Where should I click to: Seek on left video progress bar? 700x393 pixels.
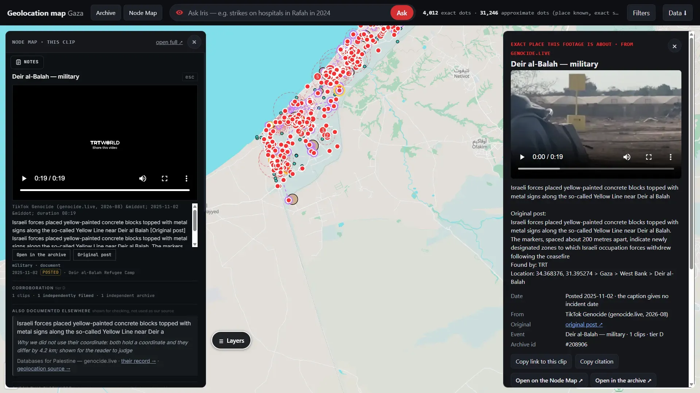105,190
